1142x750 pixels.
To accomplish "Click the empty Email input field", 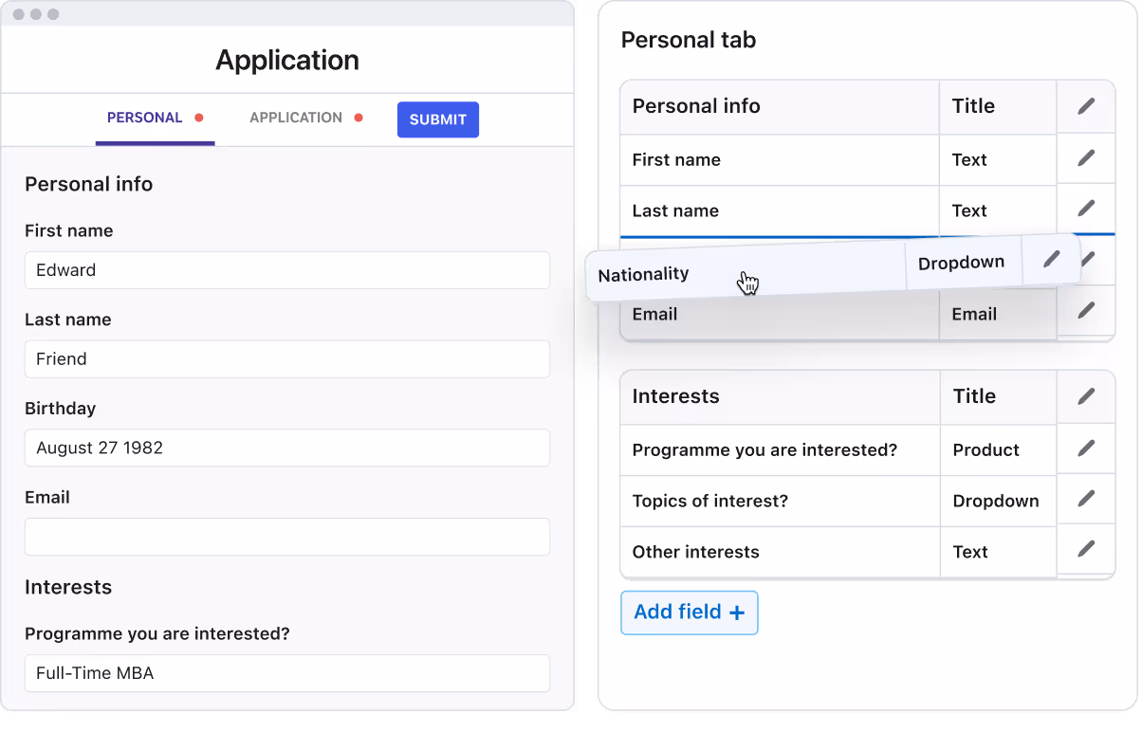I will click(286, 537).
